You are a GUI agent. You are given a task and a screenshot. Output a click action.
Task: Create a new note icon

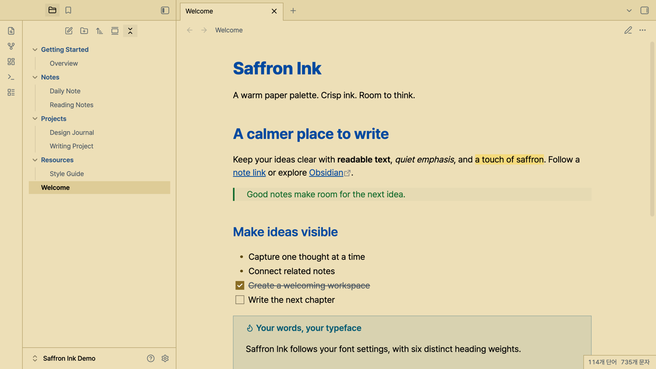(x=69, y=31)
